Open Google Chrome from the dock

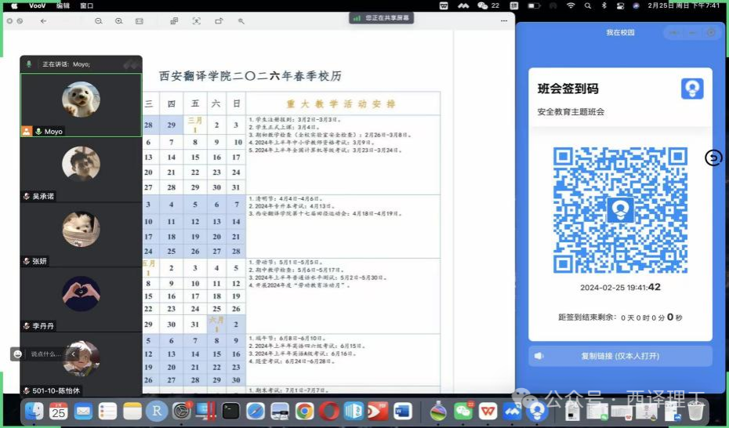click(x=304, y=410)
